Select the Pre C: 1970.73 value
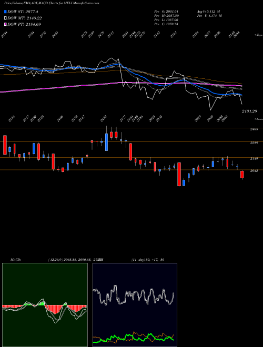Screen dimensions: 263x347 pos(166,24)
